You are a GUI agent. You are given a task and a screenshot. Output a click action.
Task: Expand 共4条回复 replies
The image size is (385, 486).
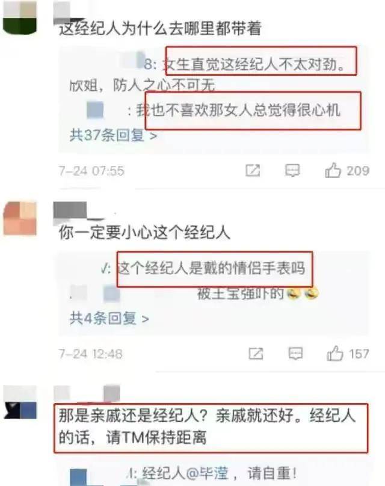point(109,318)
